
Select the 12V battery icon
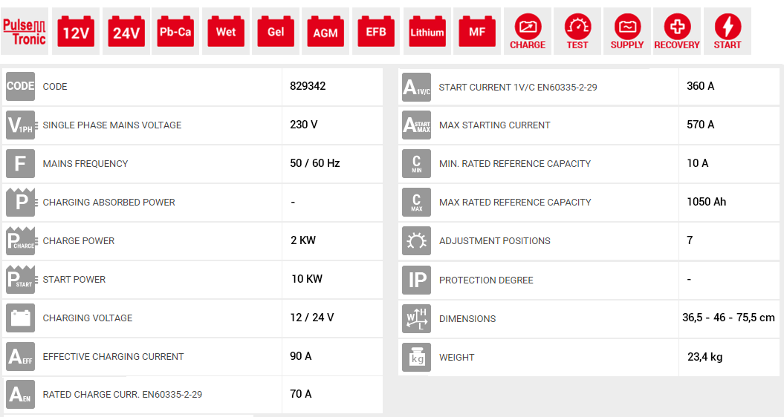pos(76,32)
